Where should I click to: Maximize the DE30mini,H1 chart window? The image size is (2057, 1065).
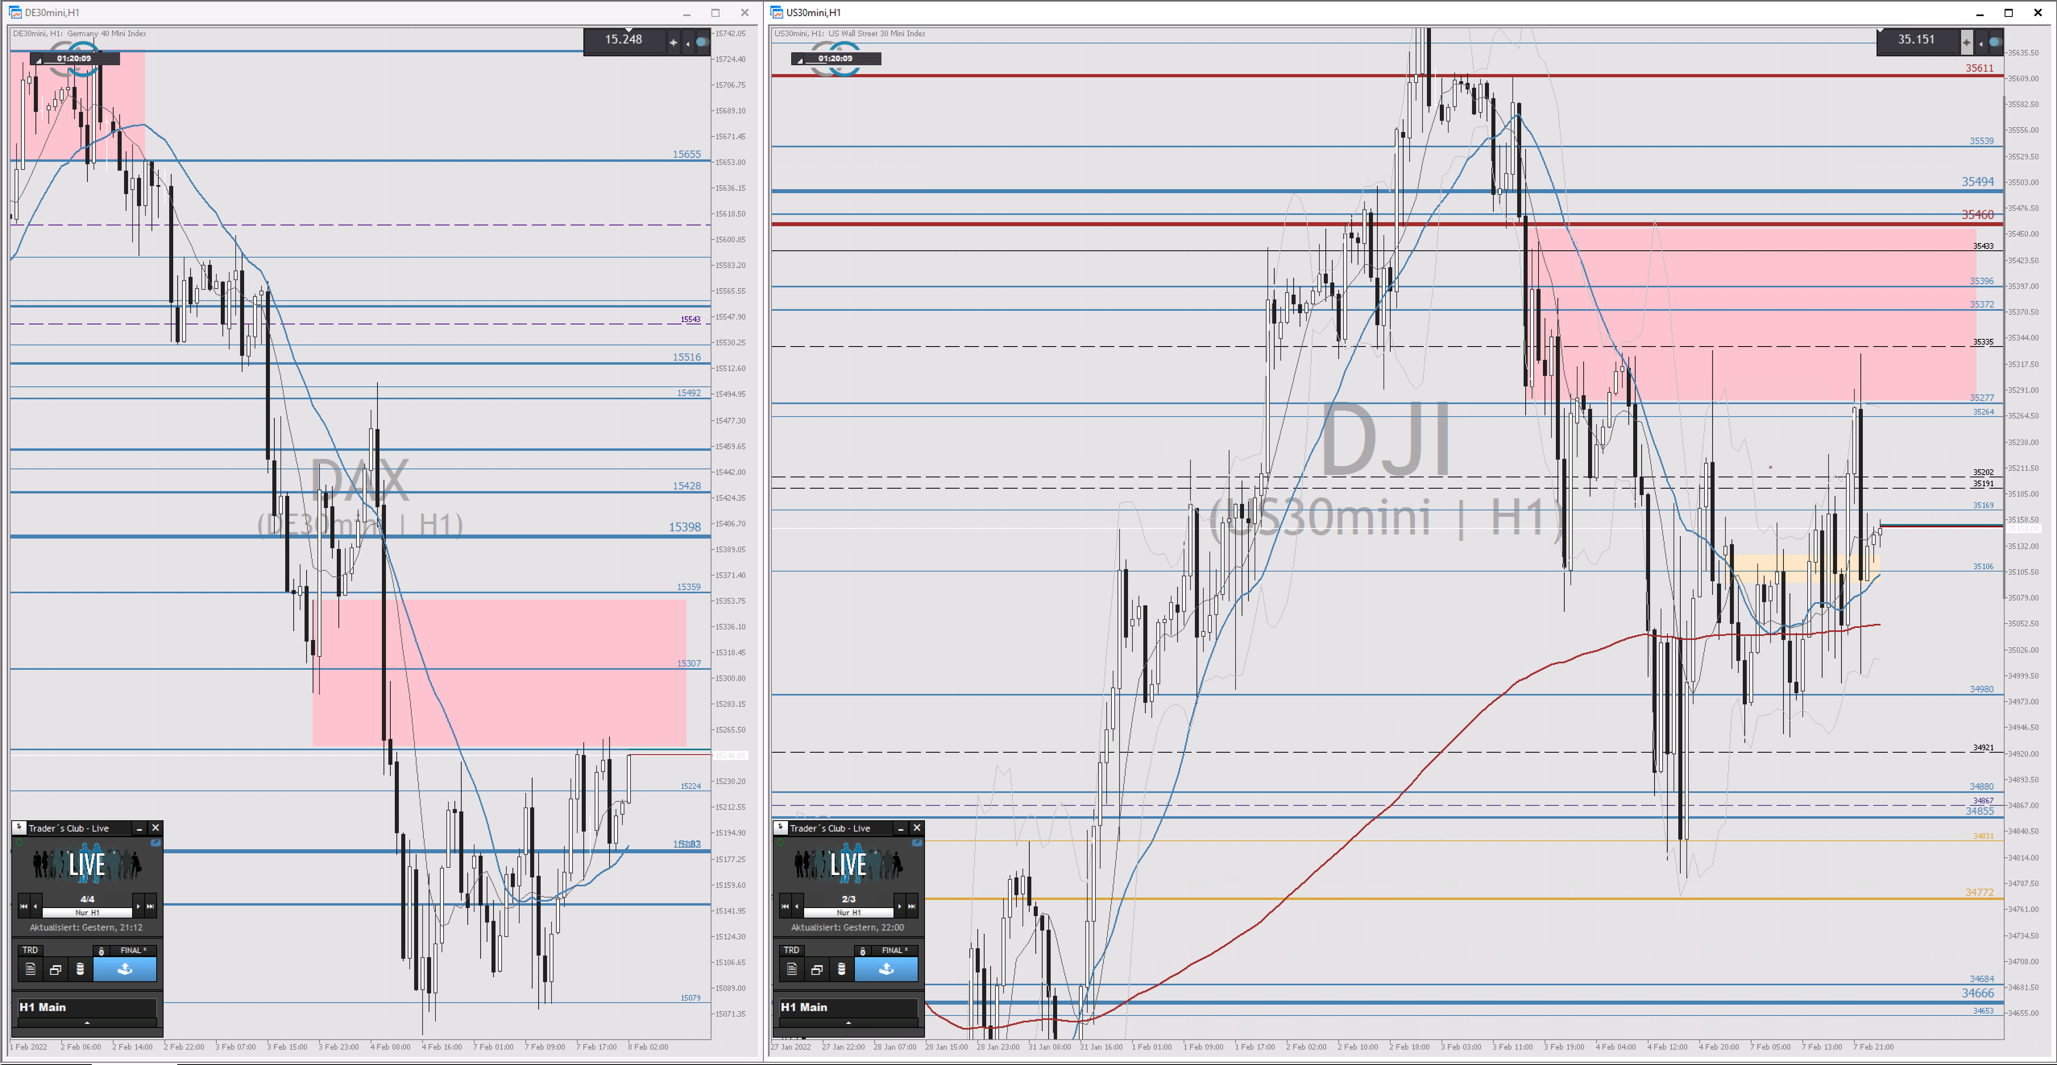click(x=715, y=12)
